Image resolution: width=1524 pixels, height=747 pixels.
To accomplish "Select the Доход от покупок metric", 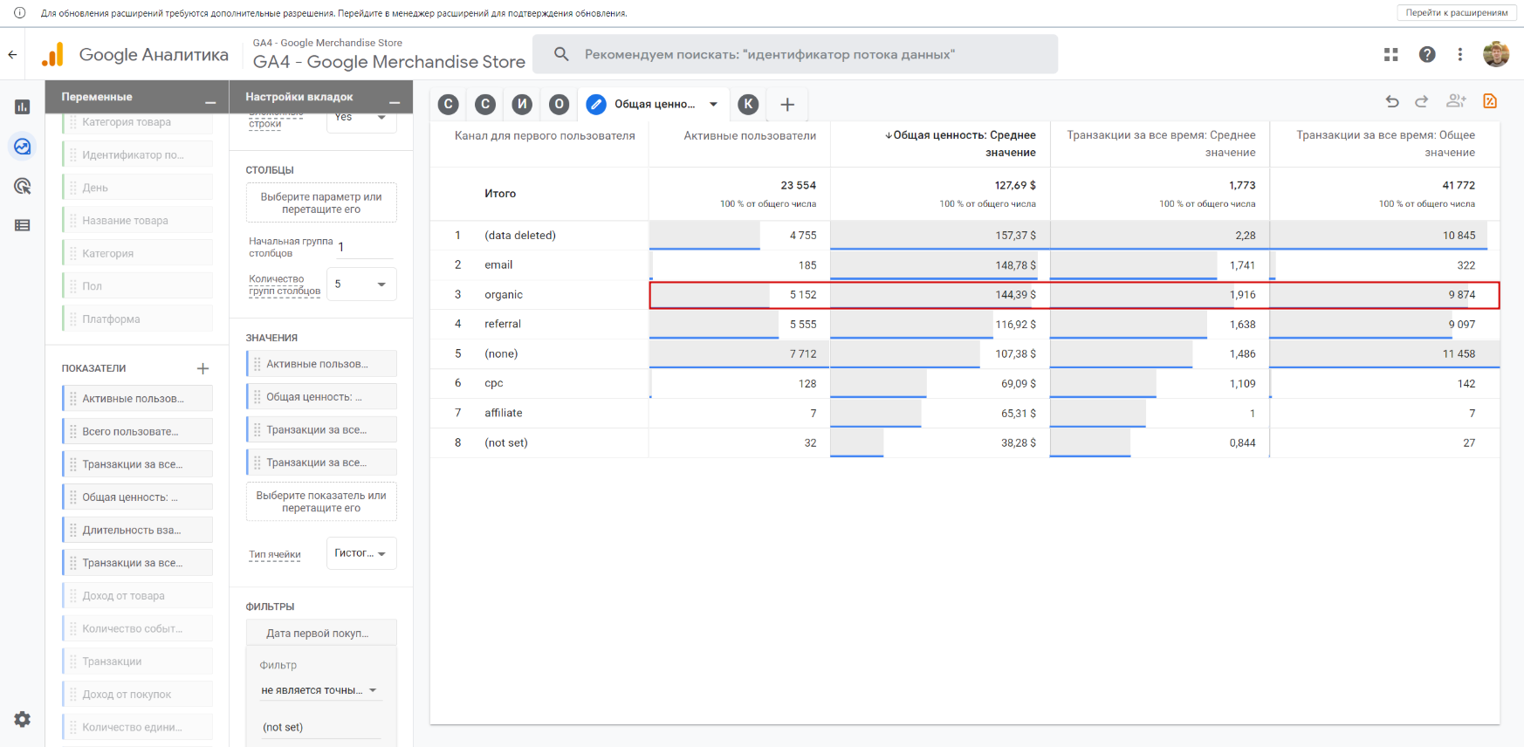I will pos(138,695).
